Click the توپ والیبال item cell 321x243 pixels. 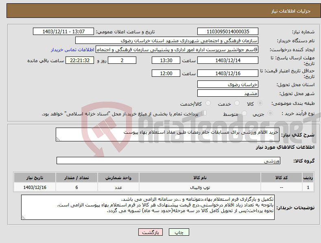(x=200, y=187)
